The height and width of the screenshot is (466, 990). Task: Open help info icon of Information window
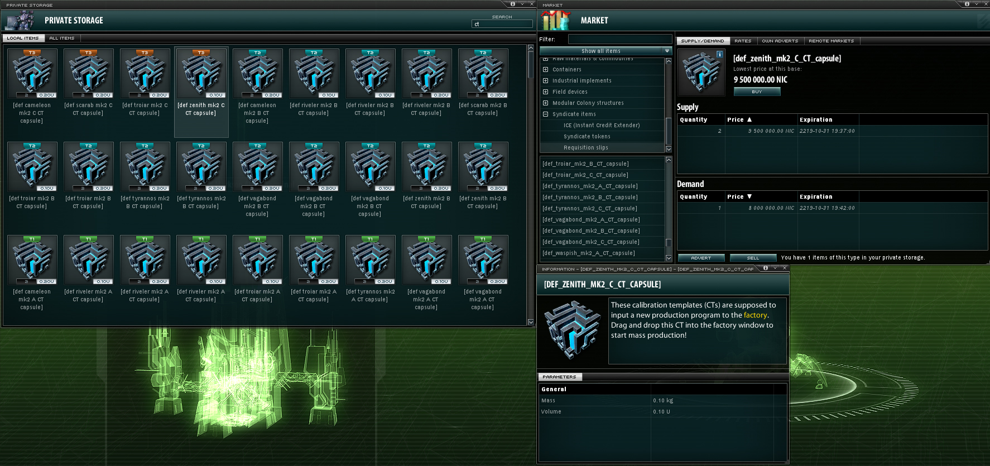(766, 268)
